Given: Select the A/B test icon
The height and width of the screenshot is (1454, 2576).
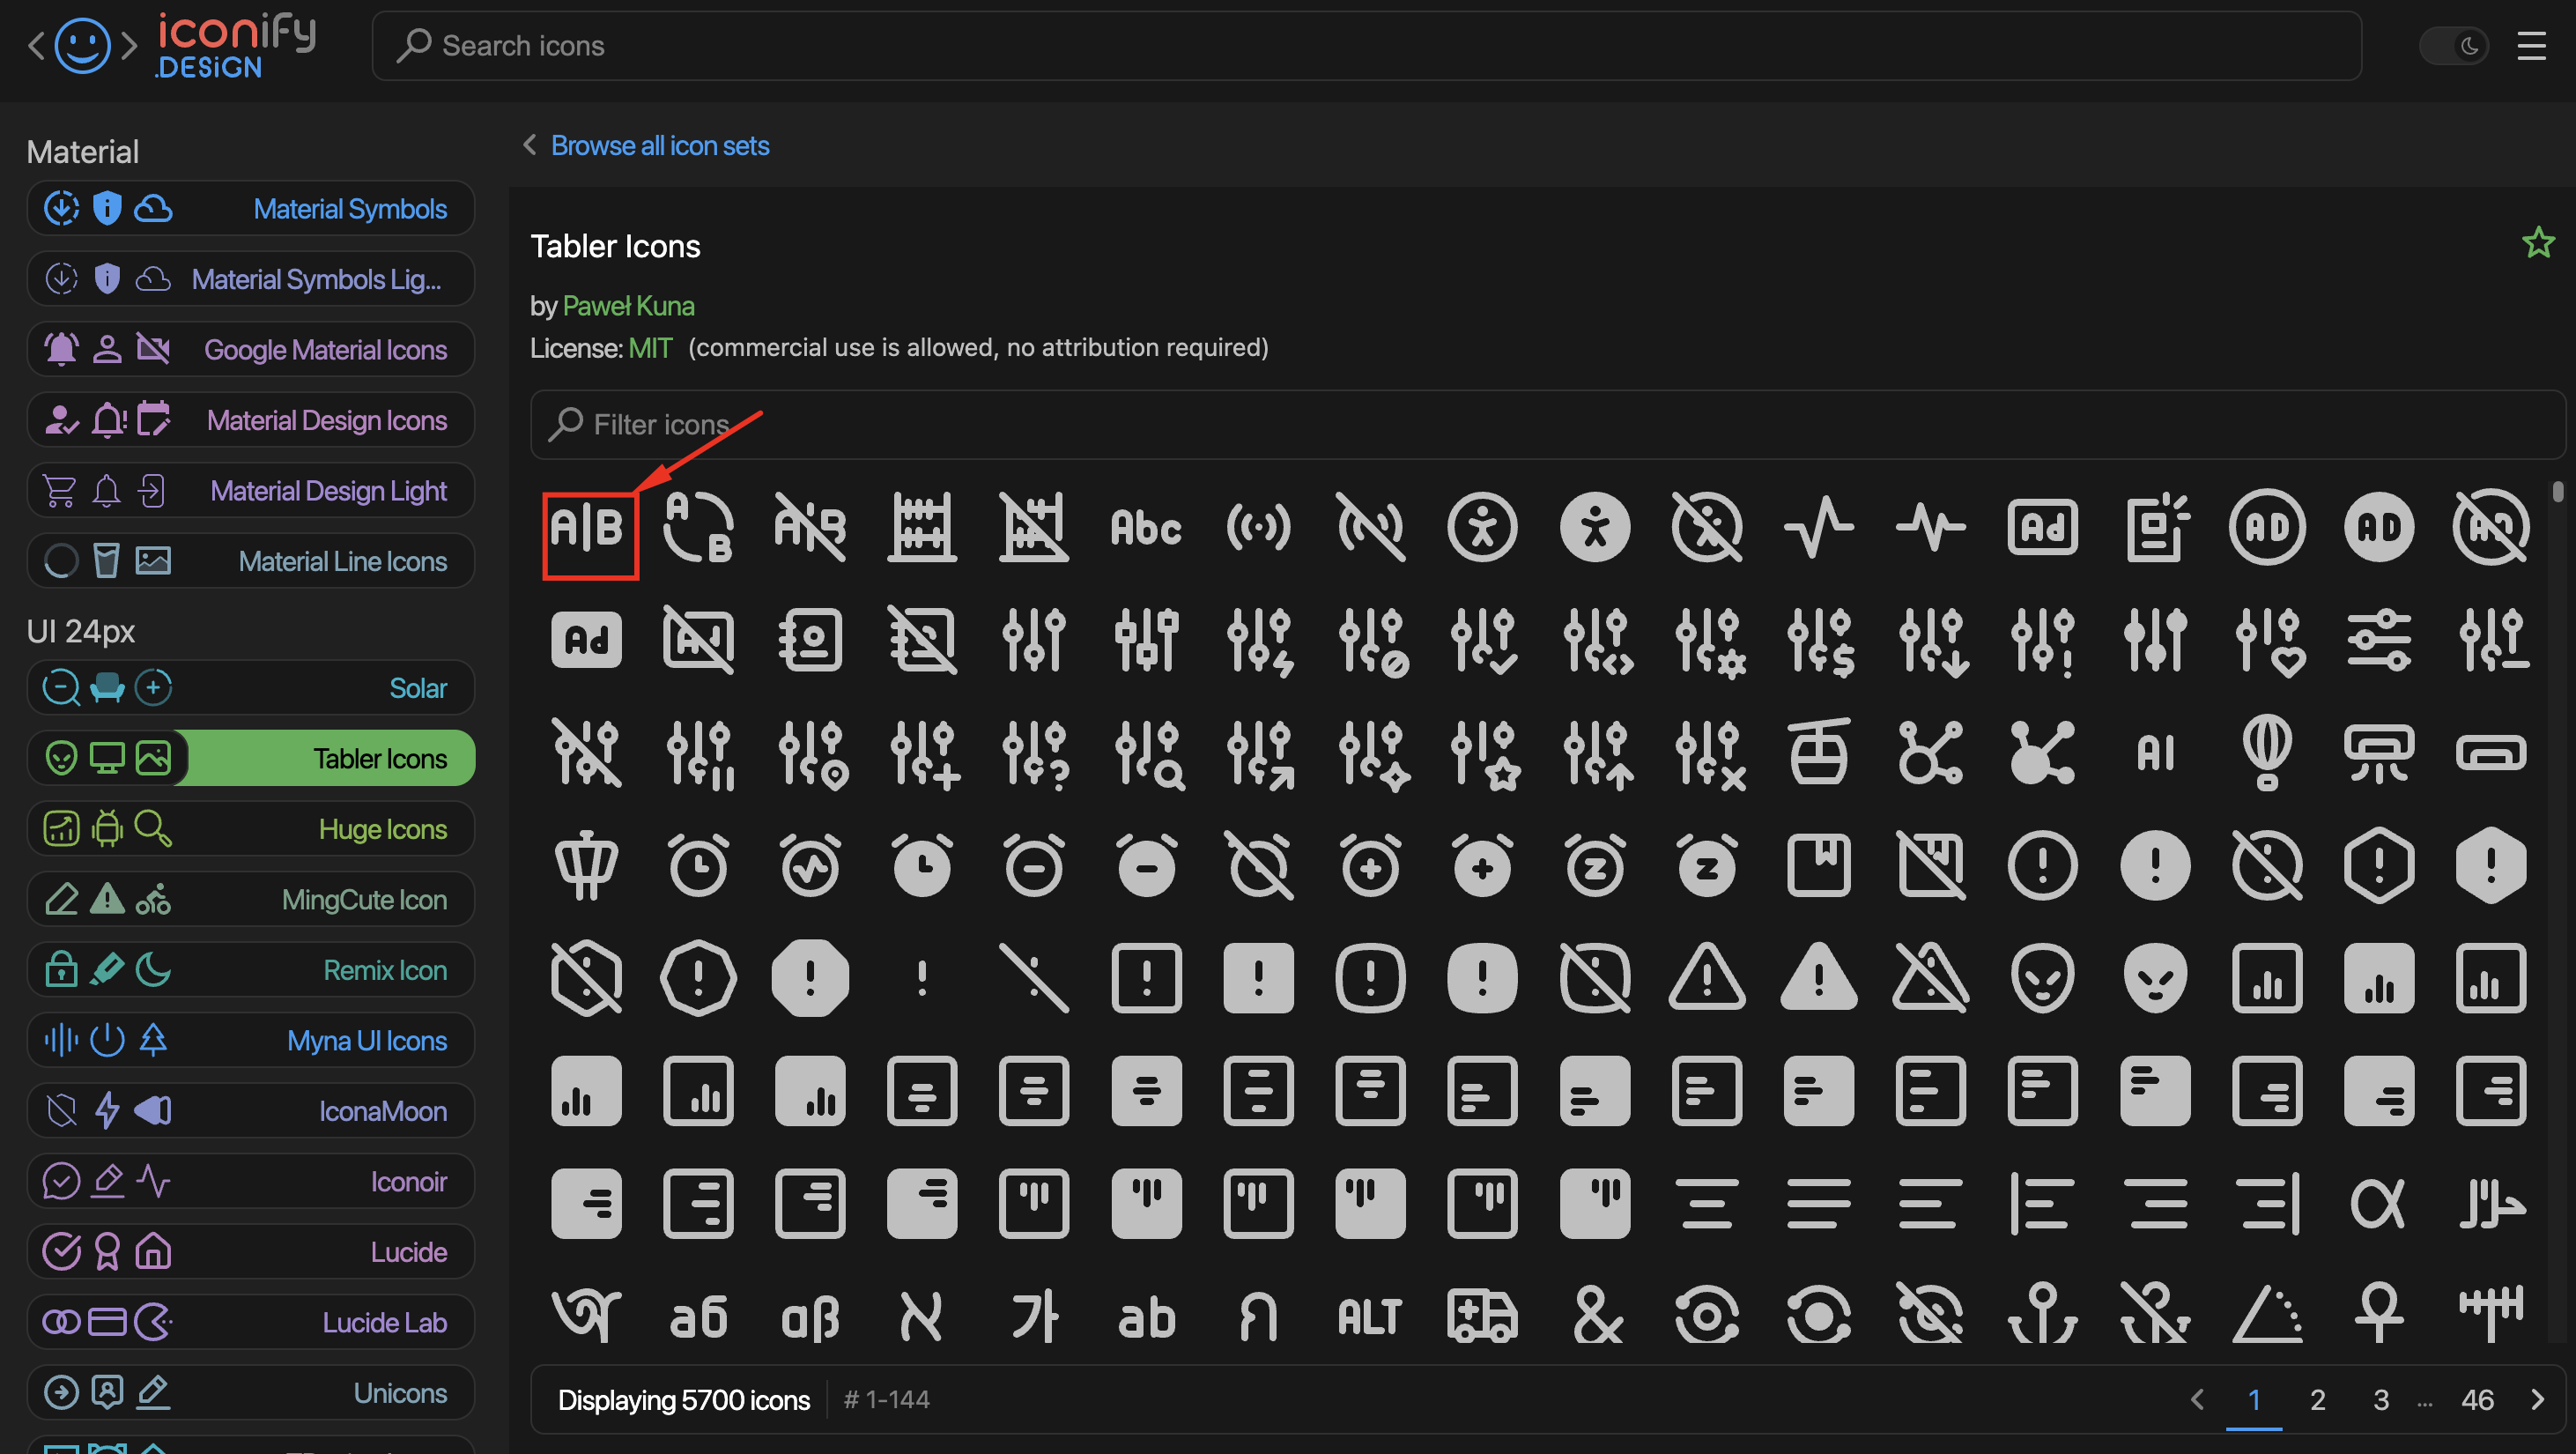Looking at the screenshot, I should tap(587, 527).
